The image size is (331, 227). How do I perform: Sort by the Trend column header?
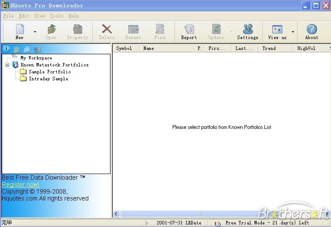(276, 49)
